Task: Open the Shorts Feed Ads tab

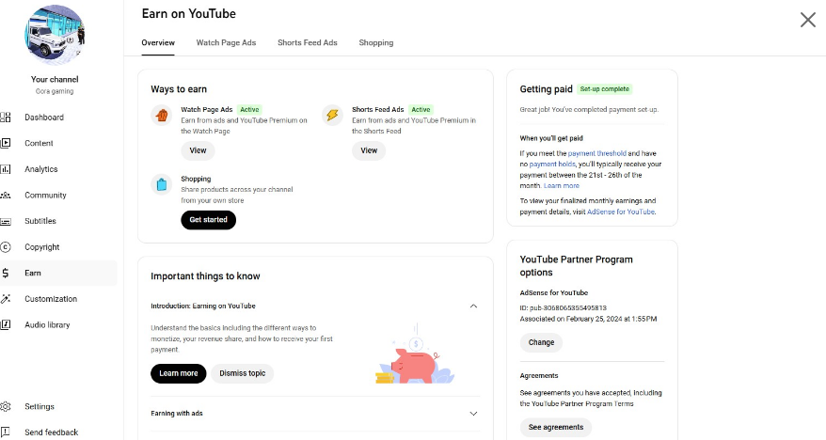Action: pos(307,42)
